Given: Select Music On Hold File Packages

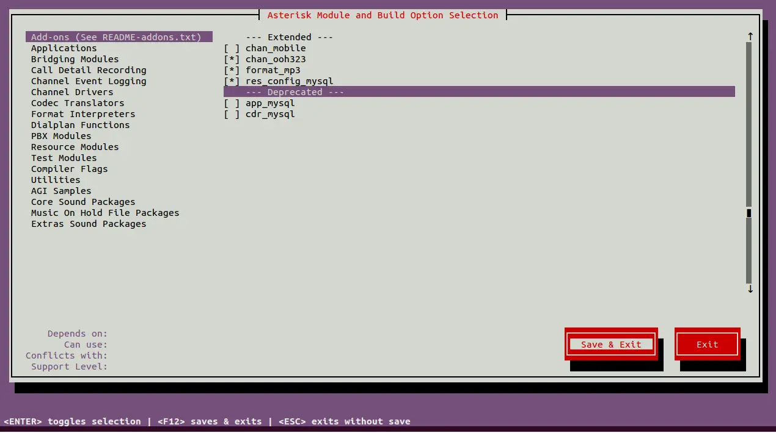Looking at the screenshot, I should pos(105,213).
